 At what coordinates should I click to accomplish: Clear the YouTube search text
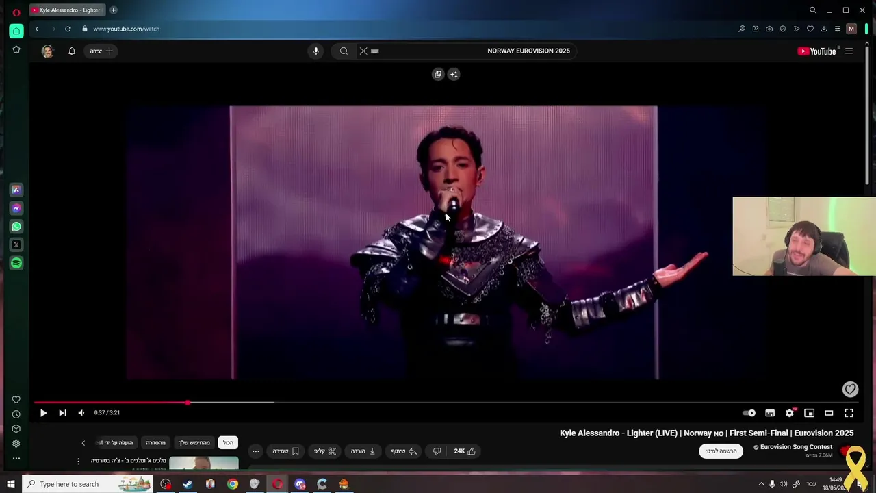[363, 51]
